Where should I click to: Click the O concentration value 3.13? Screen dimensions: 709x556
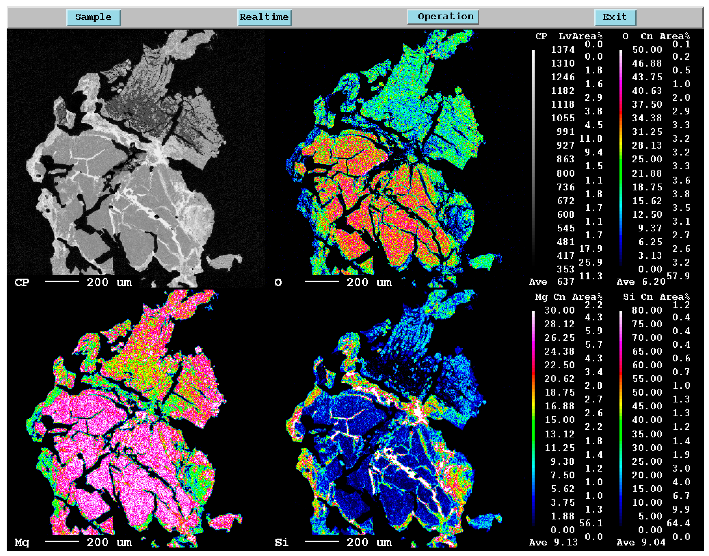pos(650,256)
